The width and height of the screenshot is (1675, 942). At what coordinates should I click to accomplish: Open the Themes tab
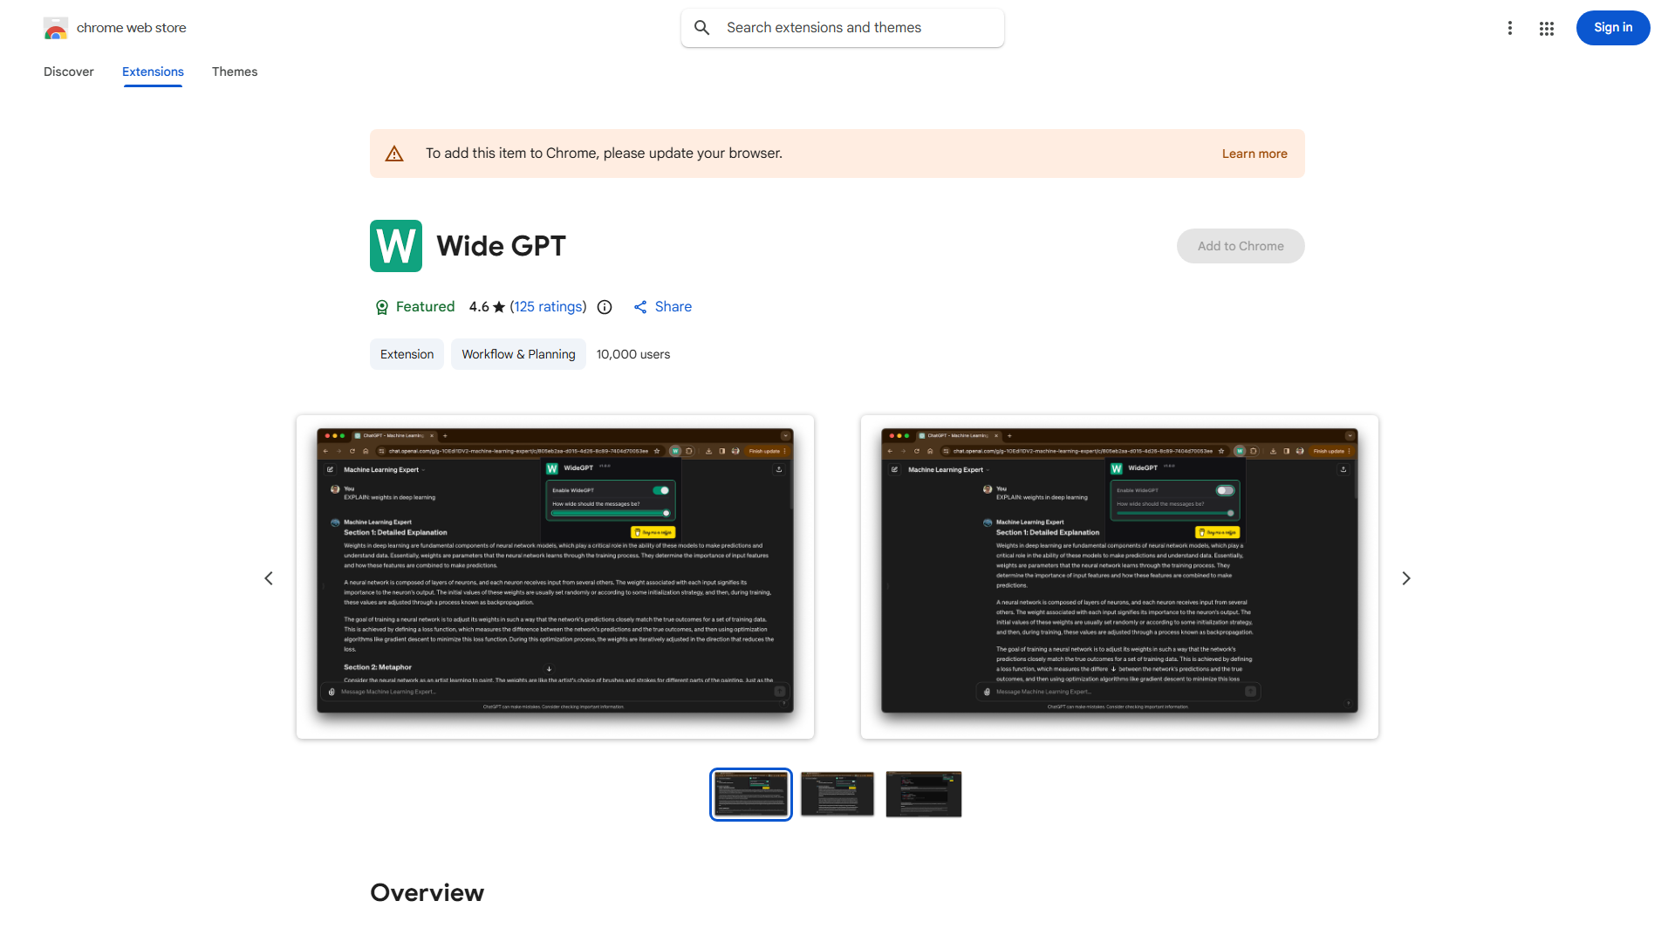(x=235, y=72)
